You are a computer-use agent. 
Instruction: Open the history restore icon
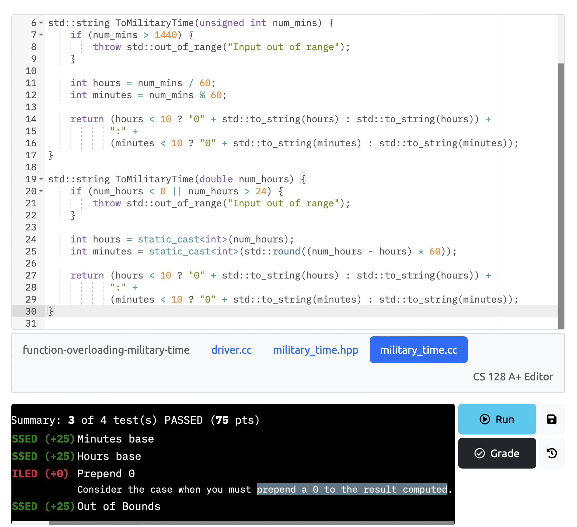click(552, 453)
